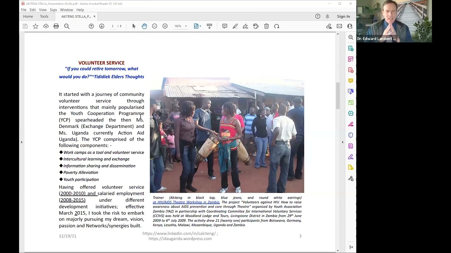This screenshot has width=451, height=253.
Task: Open the Find text magnifier
Action: coord(67,26)
